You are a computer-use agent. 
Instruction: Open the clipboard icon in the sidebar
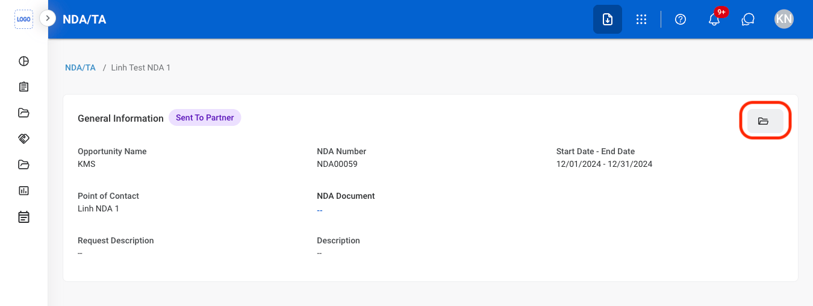click(23, 87)
